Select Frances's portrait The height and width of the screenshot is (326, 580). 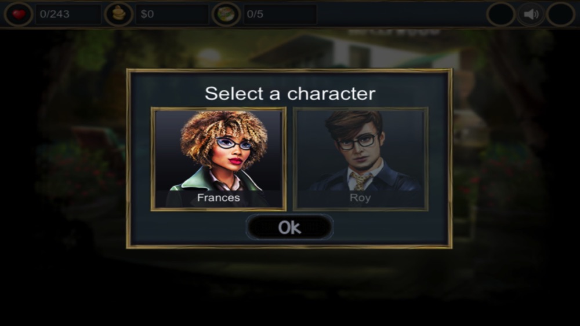tap(219, 159)
